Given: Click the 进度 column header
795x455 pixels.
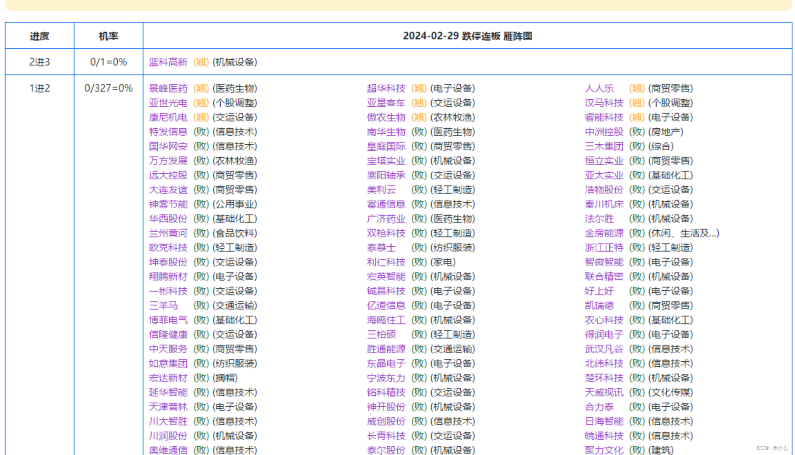Looking at the screenshot, I should [40, 36].
